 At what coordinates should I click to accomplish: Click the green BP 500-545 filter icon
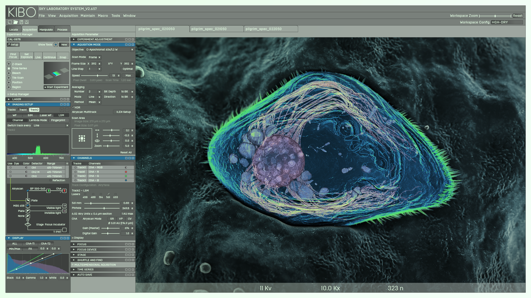48,191
